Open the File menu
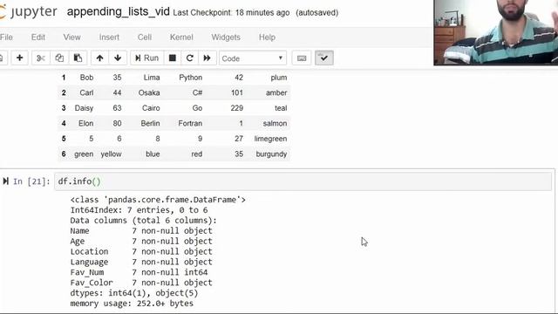Image resolution: width=558 pixels, height=314 pixels. click(6, 37)
